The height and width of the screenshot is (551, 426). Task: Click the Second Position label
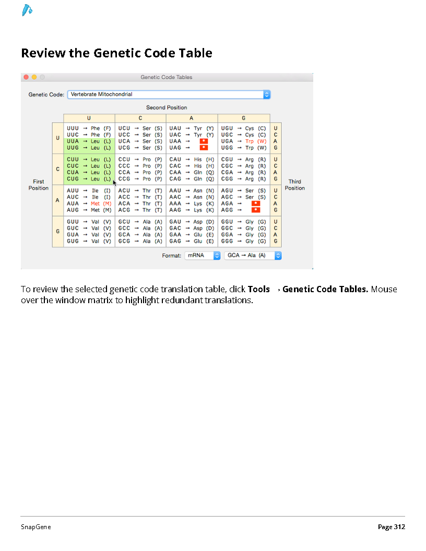click(167, 107)
